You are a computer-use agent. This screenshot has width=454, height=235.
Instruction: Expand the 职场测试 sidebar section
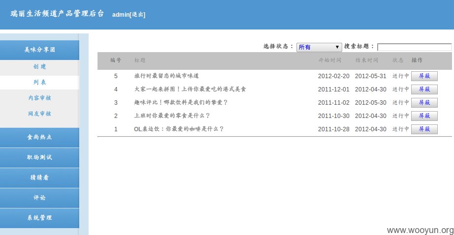(x=40, y=157)
